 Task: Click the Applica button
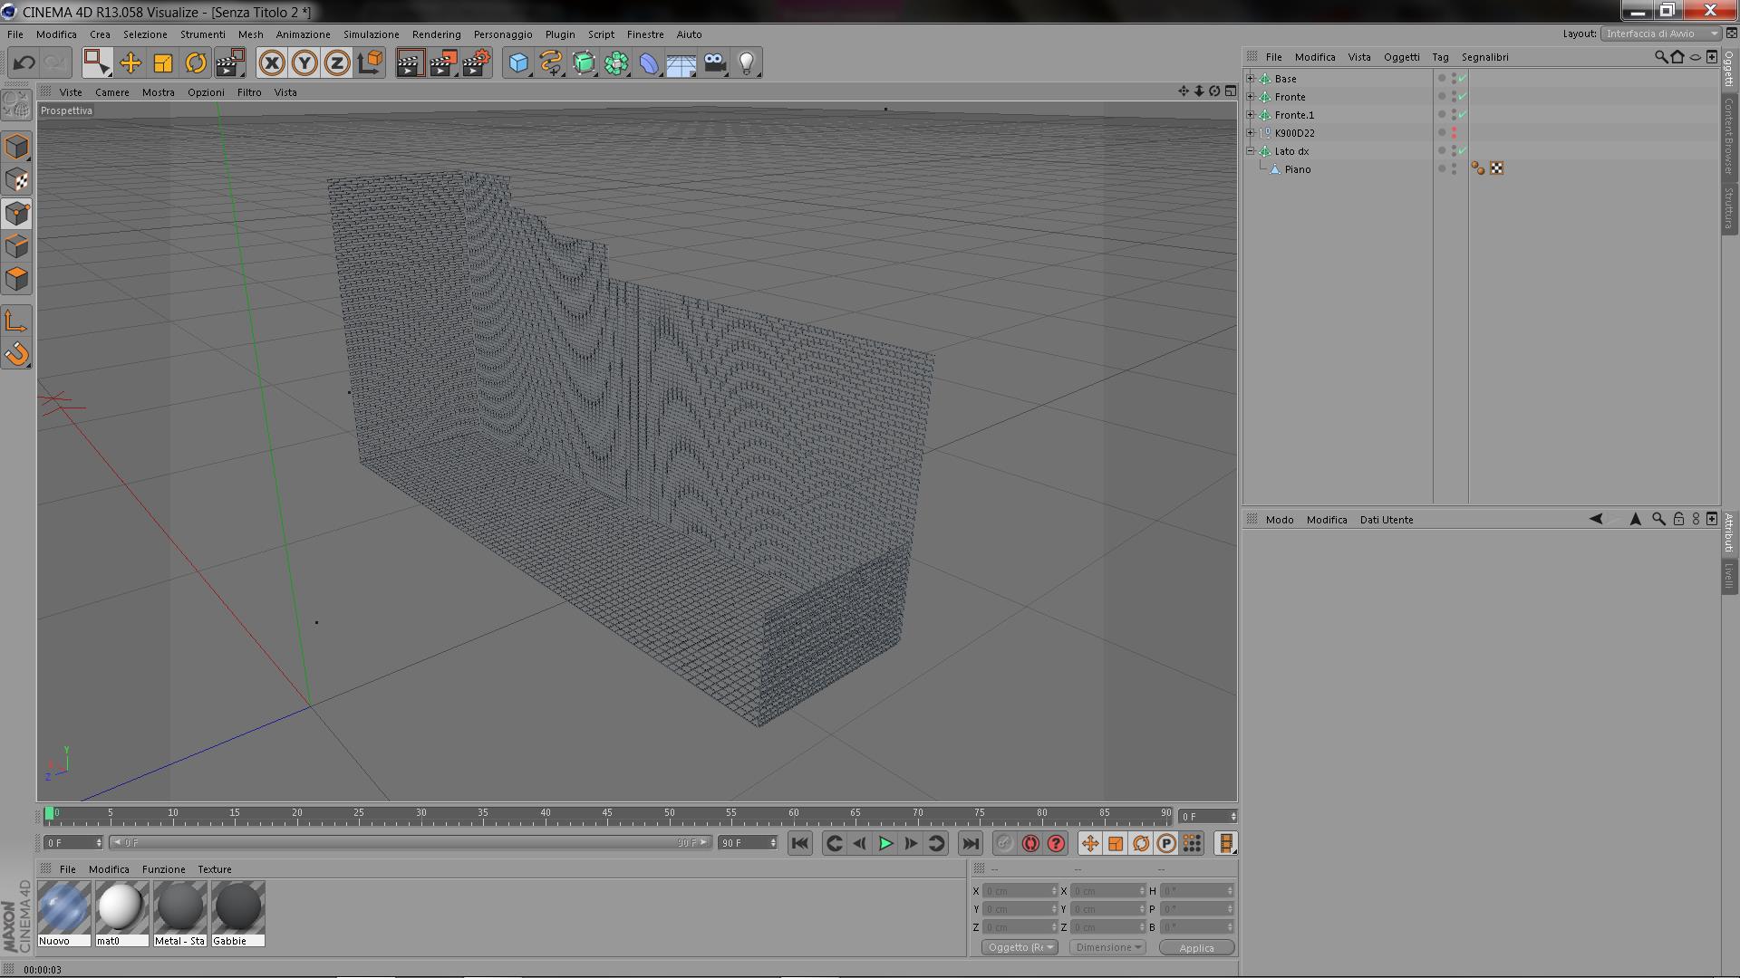[x=1196, y=947]
